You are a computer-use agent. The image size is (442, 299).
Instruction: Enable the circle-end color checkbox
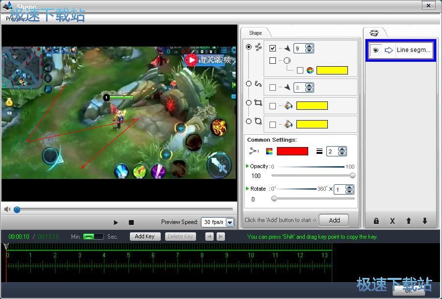click(300, 70)
